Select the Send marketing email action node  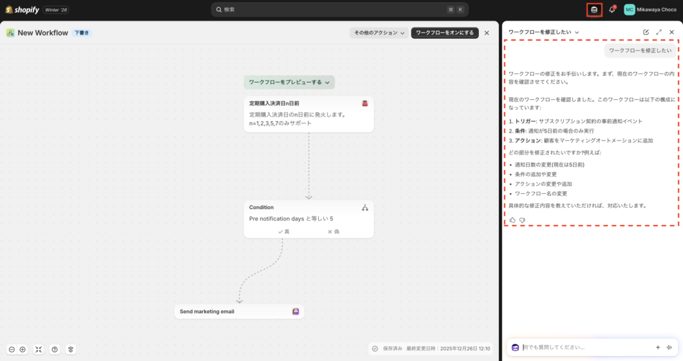tap(239, 311)
